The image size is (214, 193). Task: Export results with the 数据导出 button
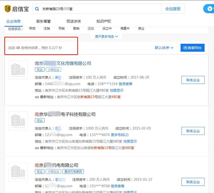click(x=192, y=48)
